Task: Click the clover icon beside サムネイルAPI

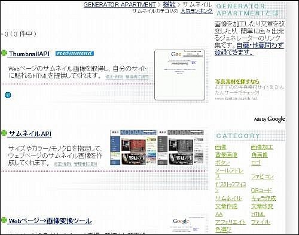Action: [4, 133]
